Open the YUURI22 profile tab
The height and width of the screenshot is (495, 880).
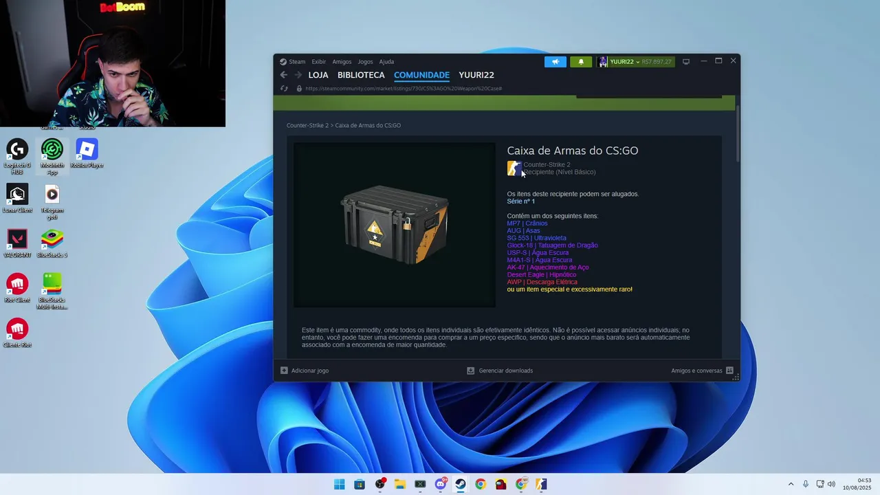click(476, 75)
